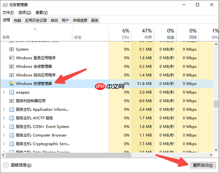Click the Windows 登录应用程序 process icon
This screenshot has width=219, height=173.
pyautogui.click(x=12, y=58)
